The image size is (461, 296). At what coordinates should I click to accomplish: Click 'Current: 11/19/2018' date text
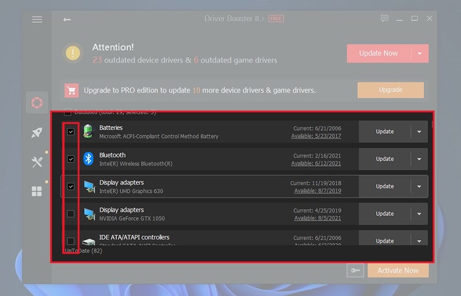click(x=316, y=183)
